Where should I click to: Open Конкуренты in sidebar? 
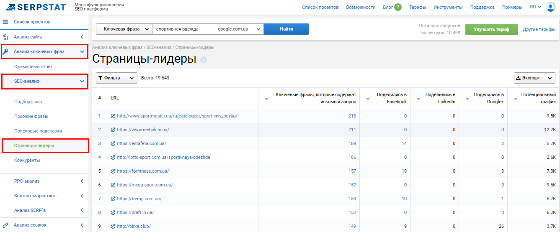point(27,160)
